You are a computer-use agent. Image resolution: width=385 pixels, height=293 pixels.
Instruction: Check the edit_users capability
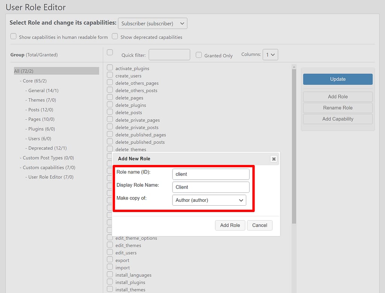click(110, 252)
